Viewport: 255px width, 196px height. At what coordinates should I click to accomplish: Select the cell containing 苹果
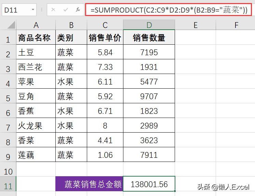(x=36, y=81)
